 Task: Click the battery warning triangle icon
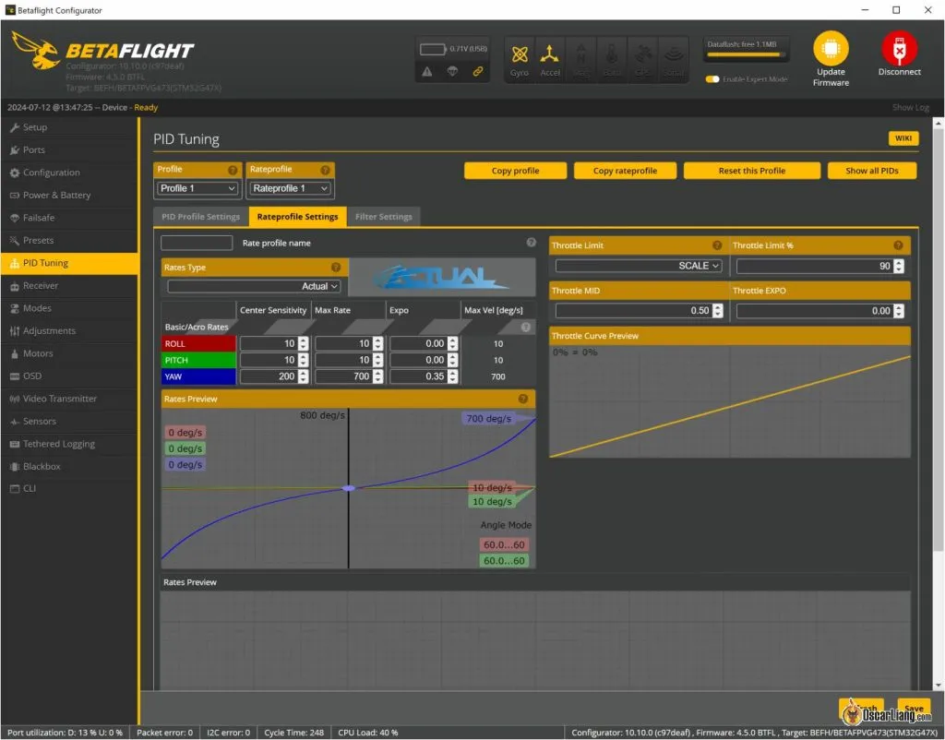coord(426,72)
